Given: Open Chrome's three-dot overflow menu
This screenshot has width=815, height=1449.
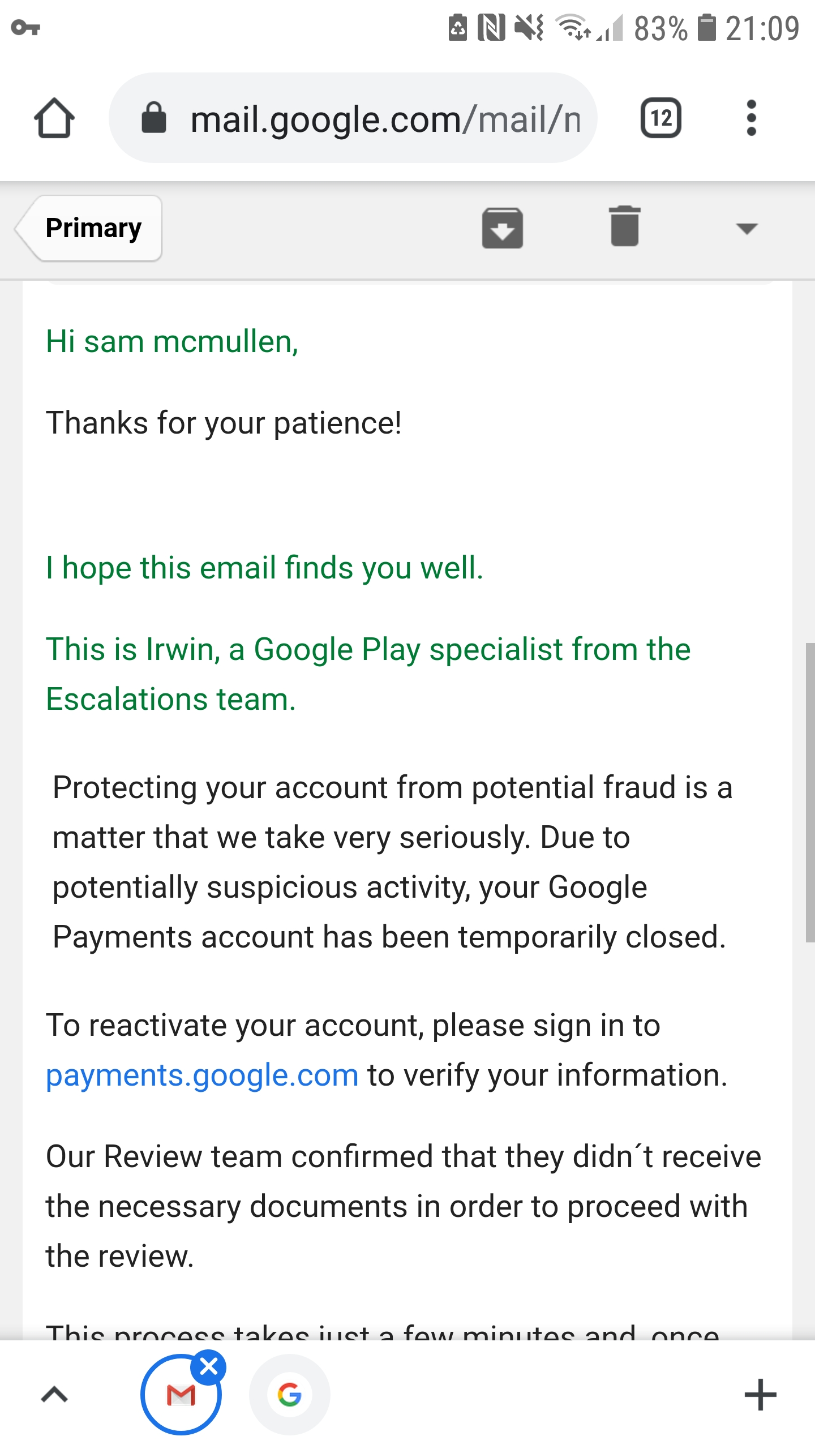Looking at the screenshot, I should coord(752,118).
